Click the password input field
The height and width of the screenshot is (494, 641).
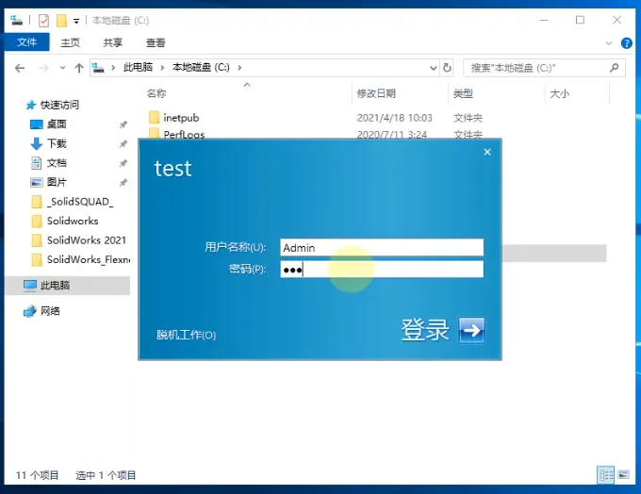(382, 270)
